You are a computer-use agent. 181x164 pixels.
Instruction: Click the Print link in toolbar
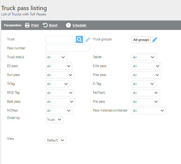pyautogui.click(x=35, y=25)
